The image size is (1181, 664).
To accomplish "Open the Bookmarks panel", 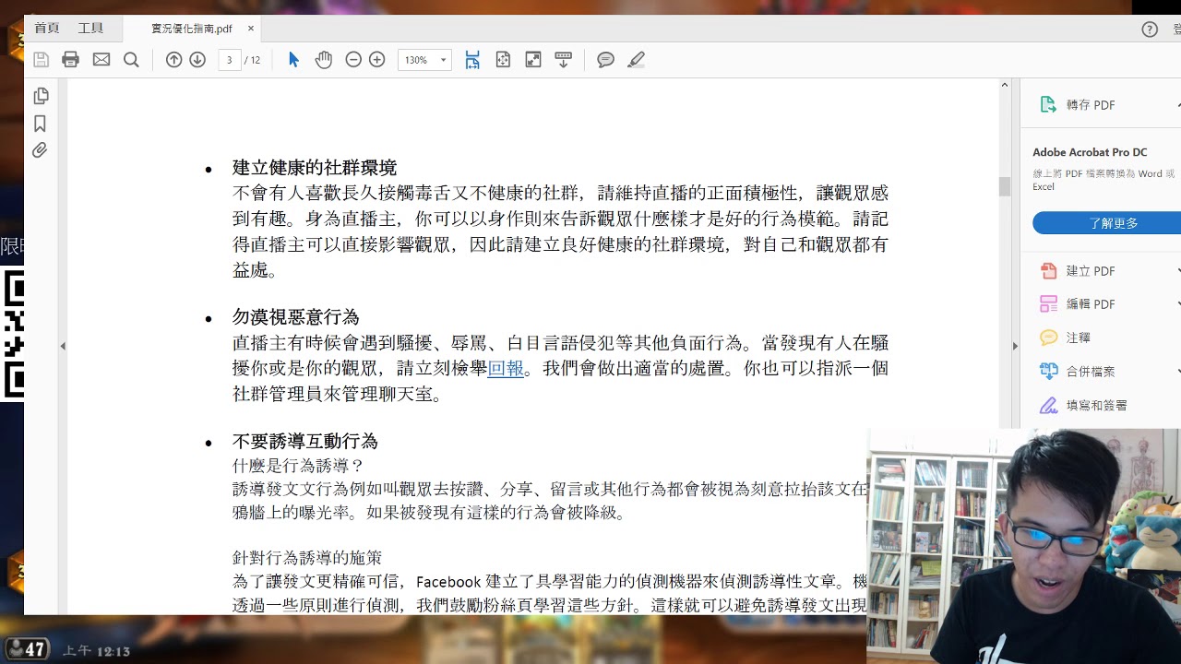I will pos(40,124).
